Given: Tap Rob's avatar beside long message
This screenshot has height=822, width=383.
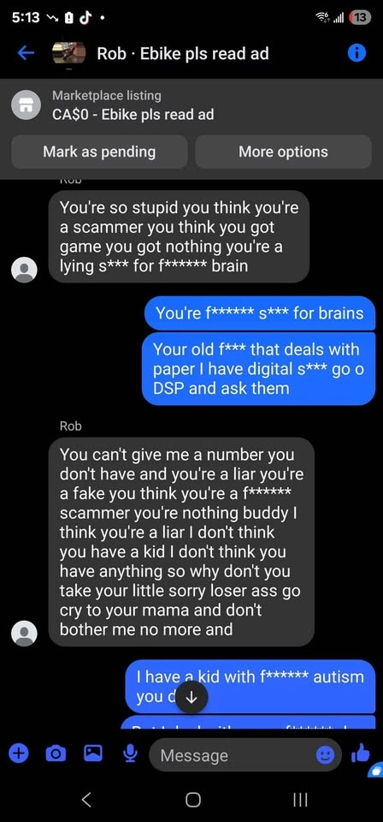Looking at the screenshot, I should coord(24,634).
